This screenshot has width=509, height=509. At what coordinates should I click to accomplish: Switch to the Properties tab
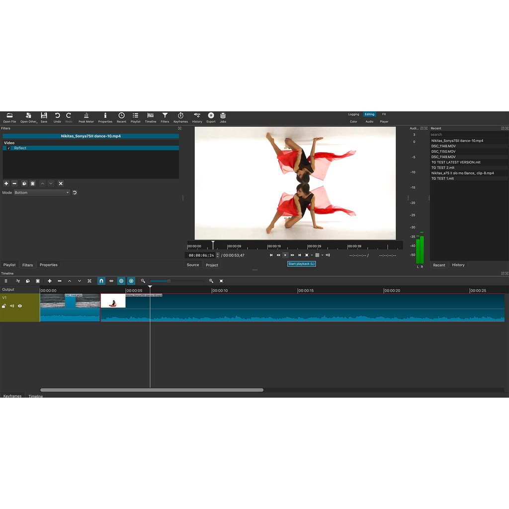pyautogui.click(x=49, y=265)
